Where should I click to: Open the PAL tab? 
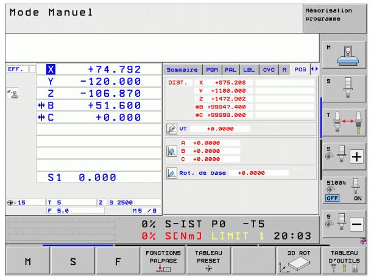click(231, 70)
